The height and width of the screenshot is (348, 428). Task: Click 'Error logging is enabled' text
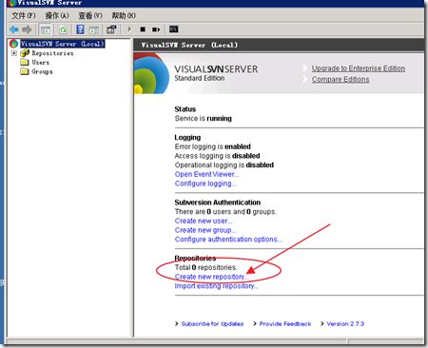(x=212, y=146)
